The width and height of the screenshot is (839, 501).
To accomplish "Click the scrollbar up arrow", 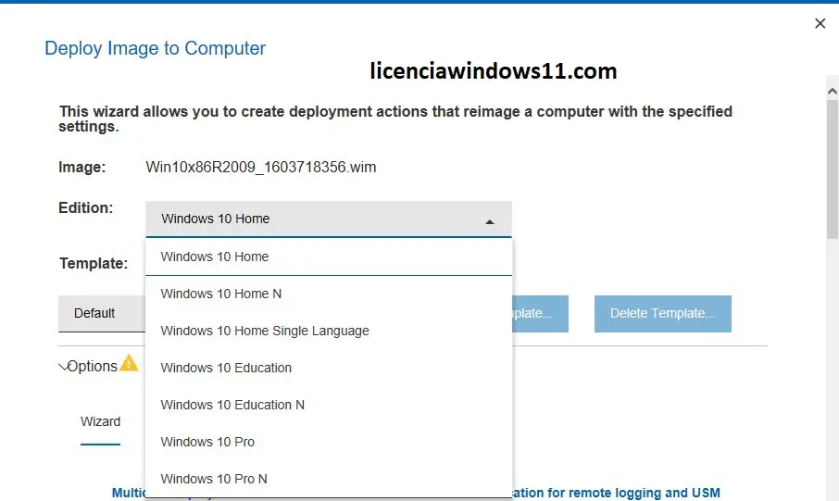I will pyautogui.click(x=832, y=92).
